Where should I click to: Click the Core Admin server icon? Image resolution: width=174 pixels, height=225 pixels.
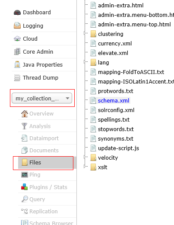17,51
